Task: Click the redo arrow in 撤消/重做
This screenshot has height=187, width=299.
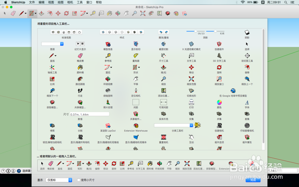Action: 166,32
